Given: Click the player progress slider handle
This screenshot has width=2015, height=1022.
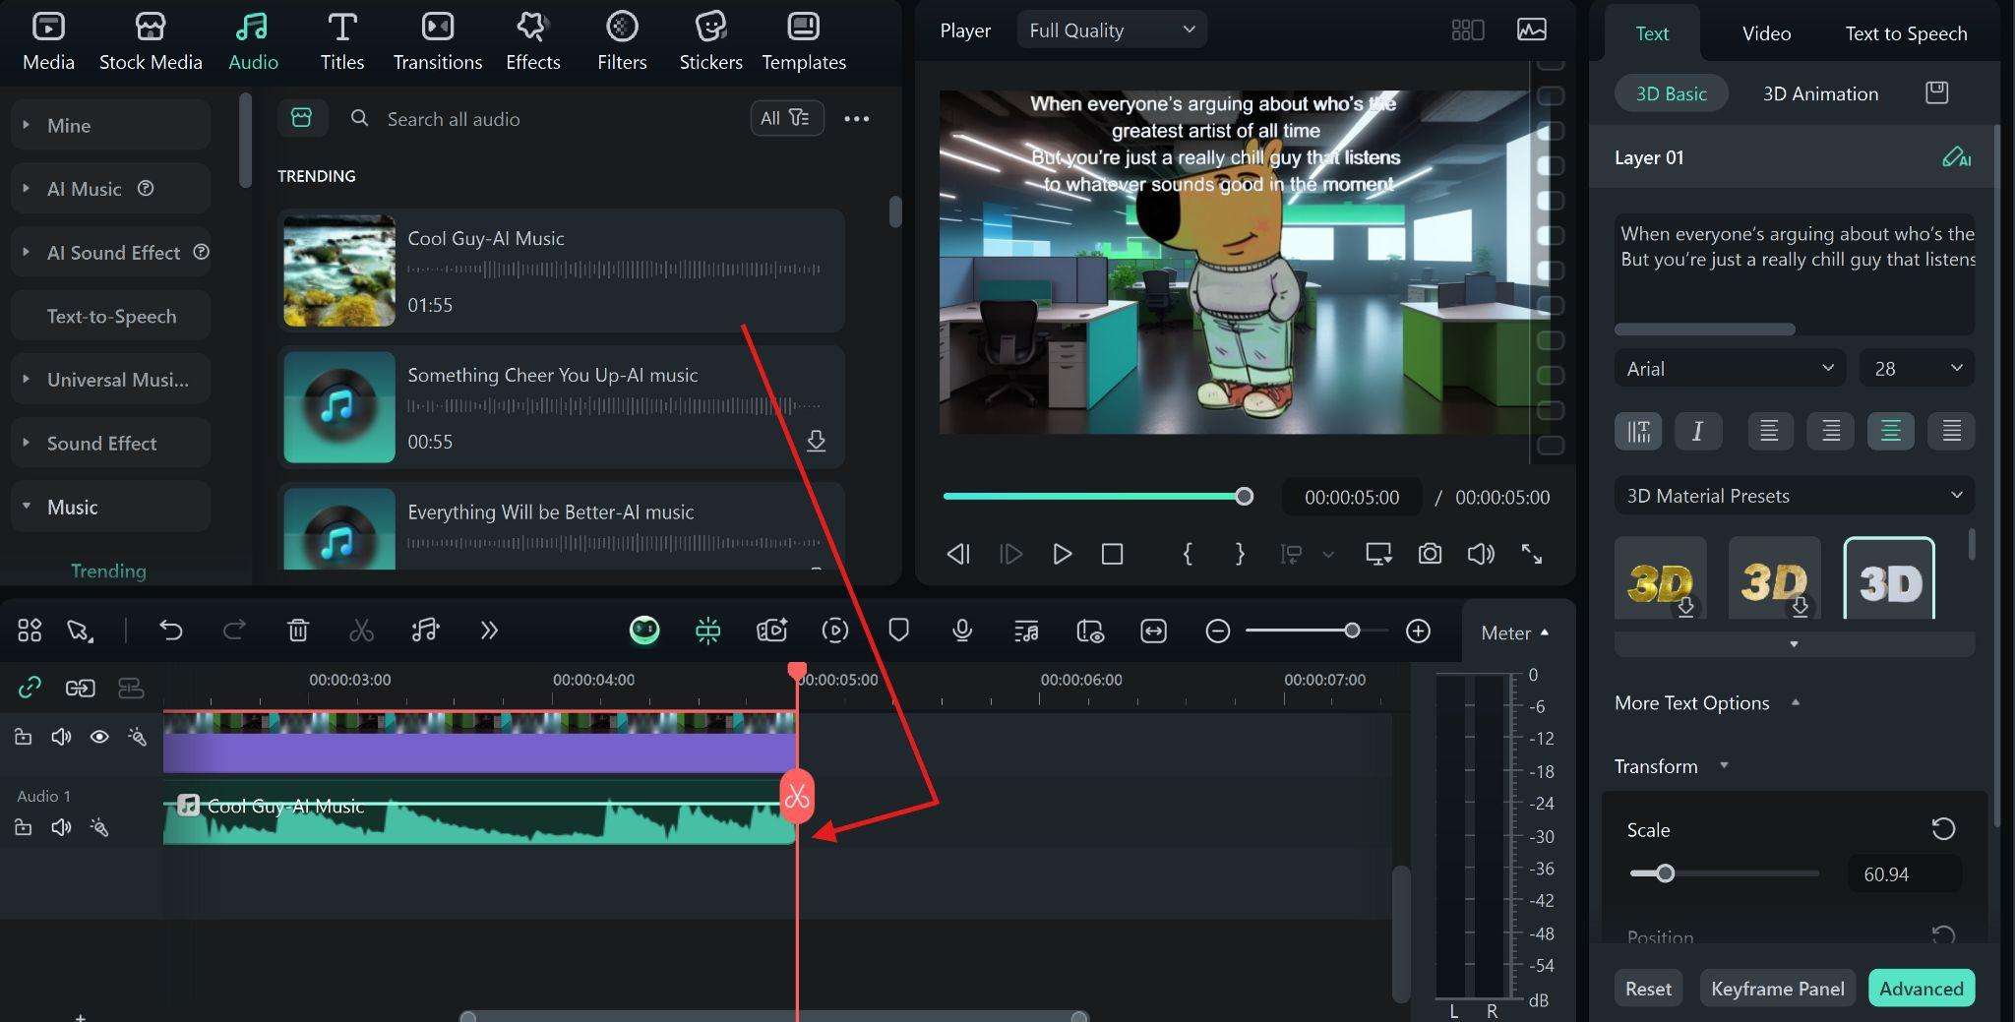Looking at the screenshot, I should click(1245, 497).
